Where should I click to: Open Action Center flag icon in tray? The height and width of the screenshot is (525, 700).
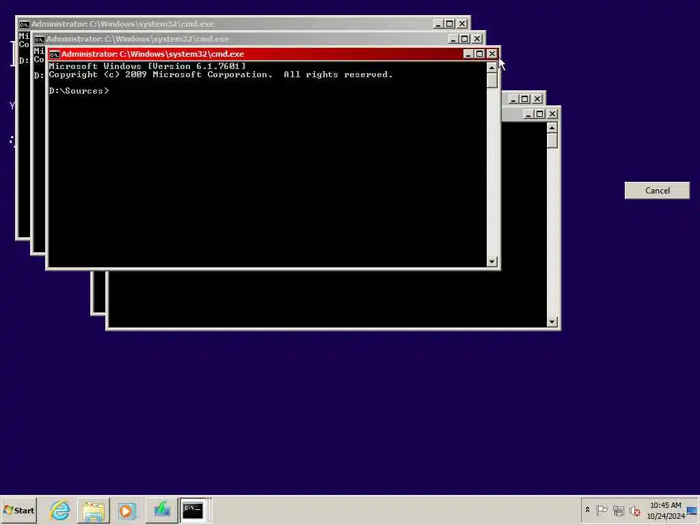point(602,510)
